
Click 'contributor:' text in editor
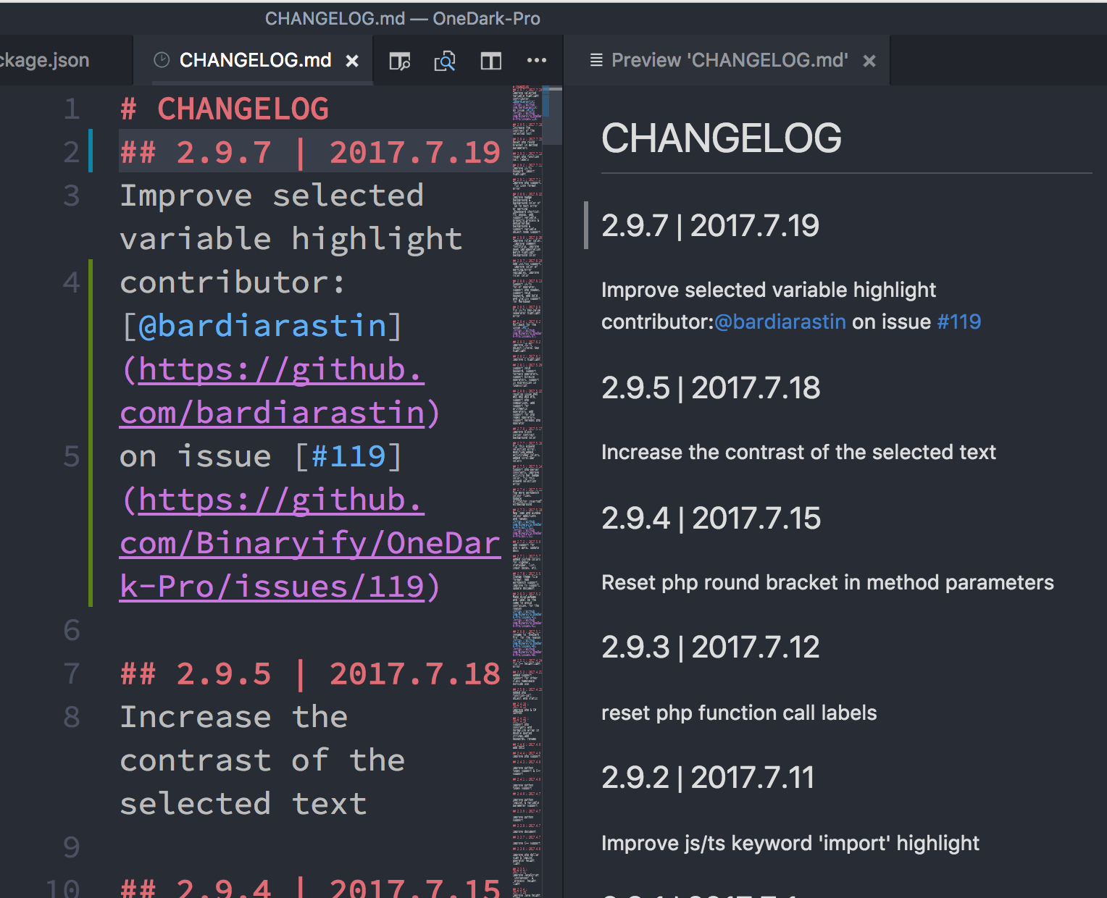(x=233, y=282)
